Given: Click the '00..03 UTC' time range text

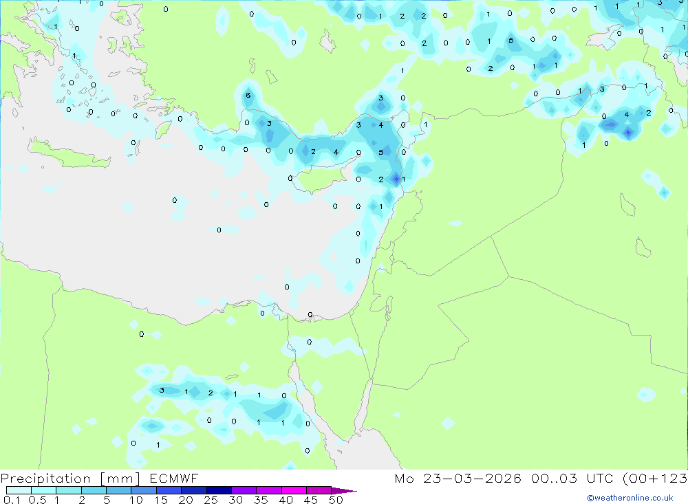Looking at the screenshot, I should (x=572, y=478).
